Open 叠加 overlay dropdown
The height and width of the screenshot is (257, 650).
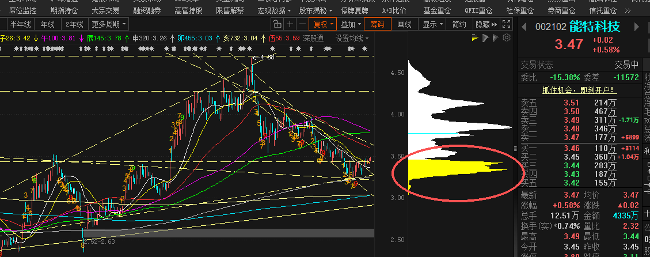click(x=351, y=24)
